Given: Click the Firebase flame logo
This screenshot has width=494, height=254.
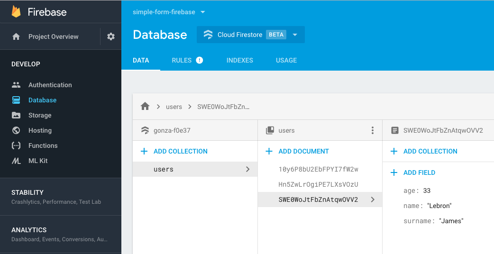Looking at the screenshot, I should pos(16,12).
